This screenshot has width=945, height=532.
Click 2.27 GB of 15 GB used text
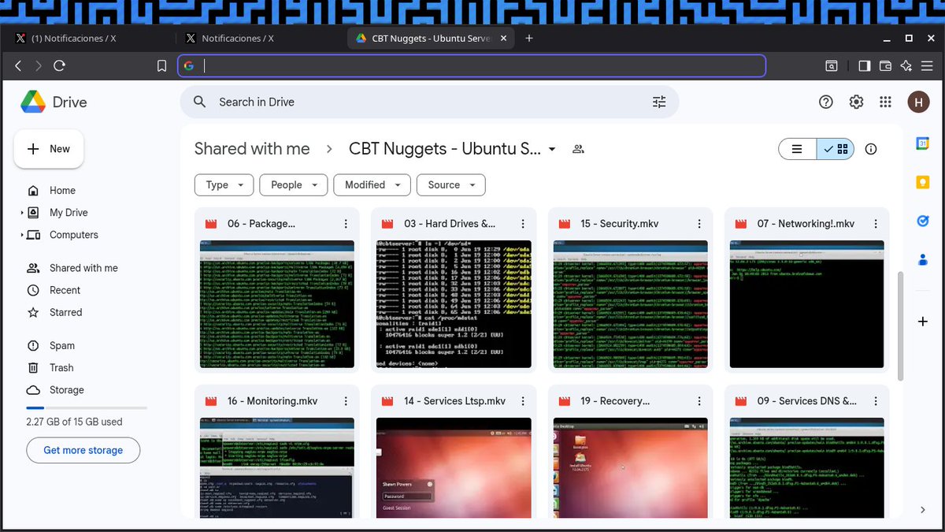74,422
